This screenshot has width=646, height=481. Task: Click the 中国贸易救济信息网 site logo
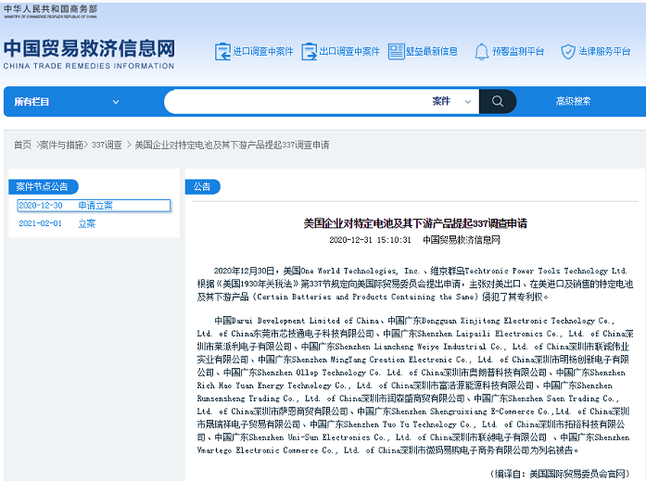pos(89,48)
